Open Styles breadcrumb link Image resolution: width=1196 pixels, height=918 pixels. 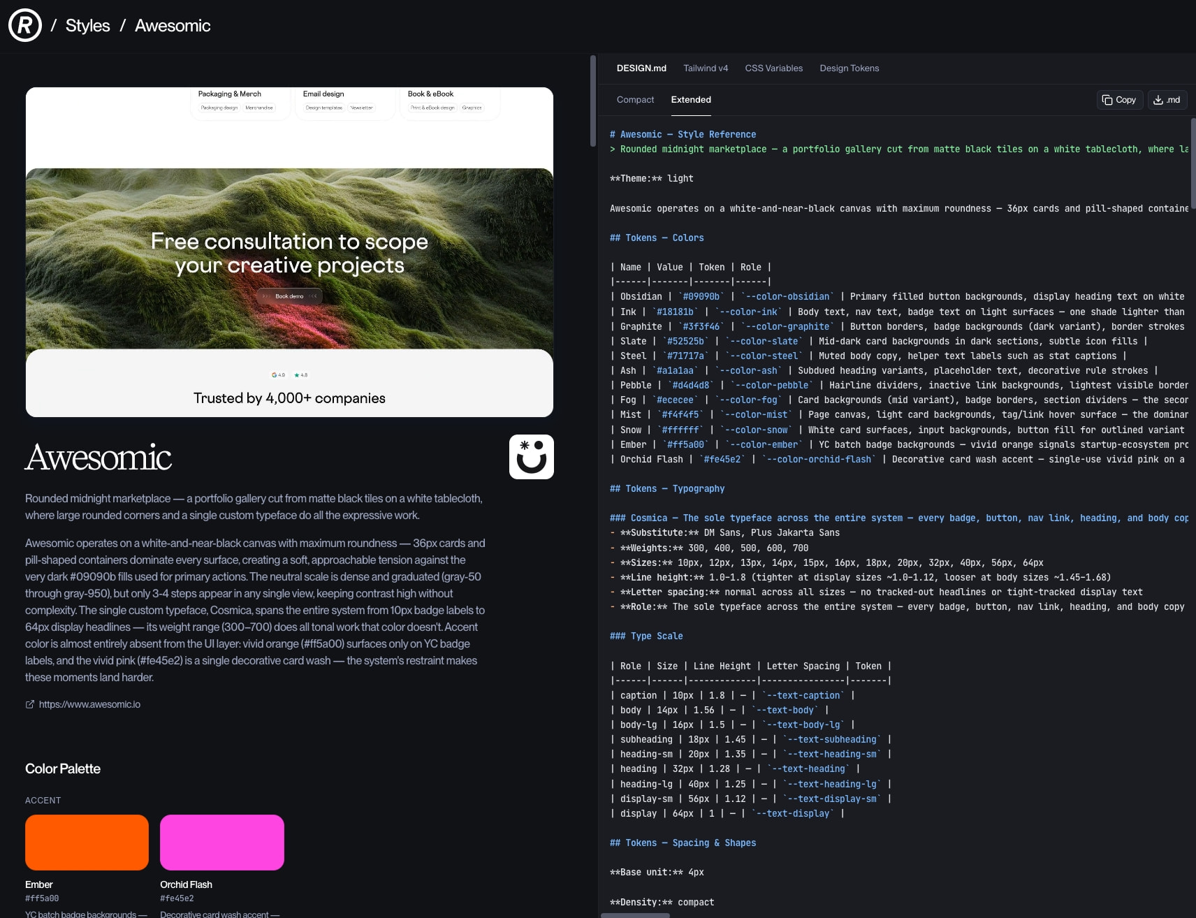pos(88,26)
